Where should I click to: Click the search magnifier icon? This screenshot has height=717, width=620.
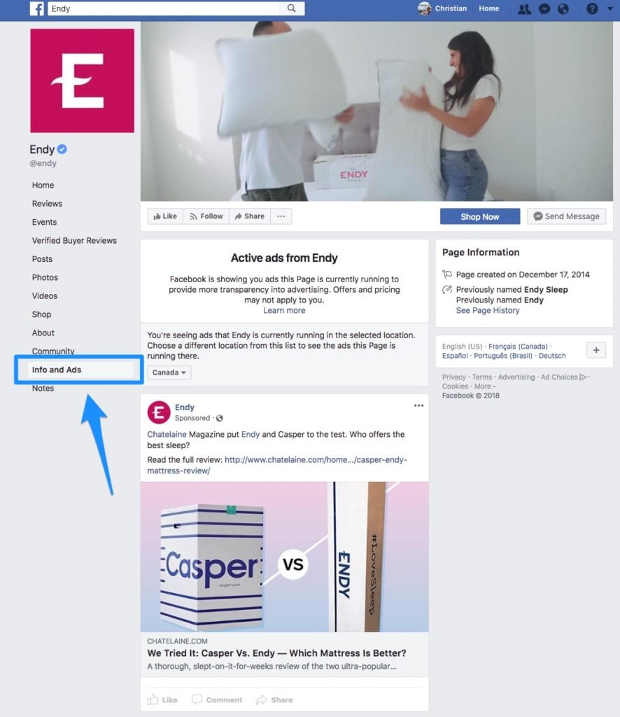(292, 8)
